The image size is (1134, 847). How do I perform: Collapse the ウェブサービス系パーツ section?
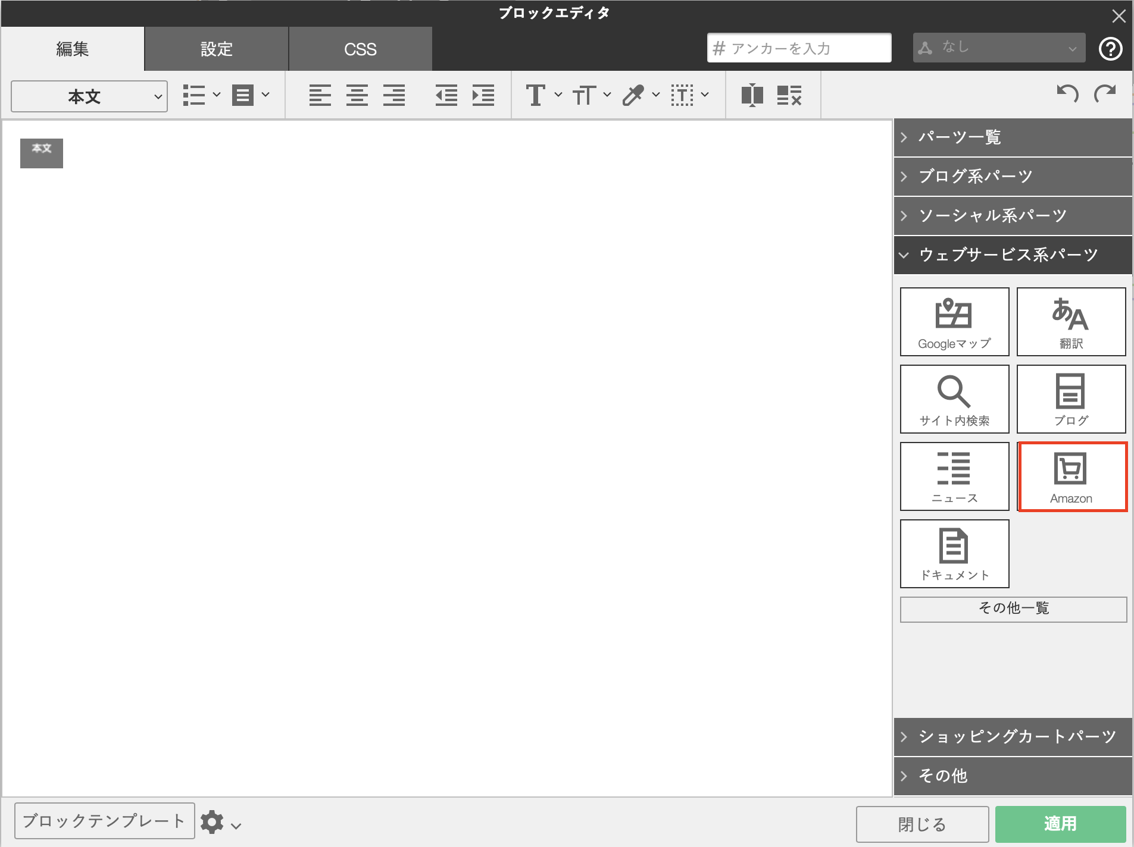point(1013,255)
